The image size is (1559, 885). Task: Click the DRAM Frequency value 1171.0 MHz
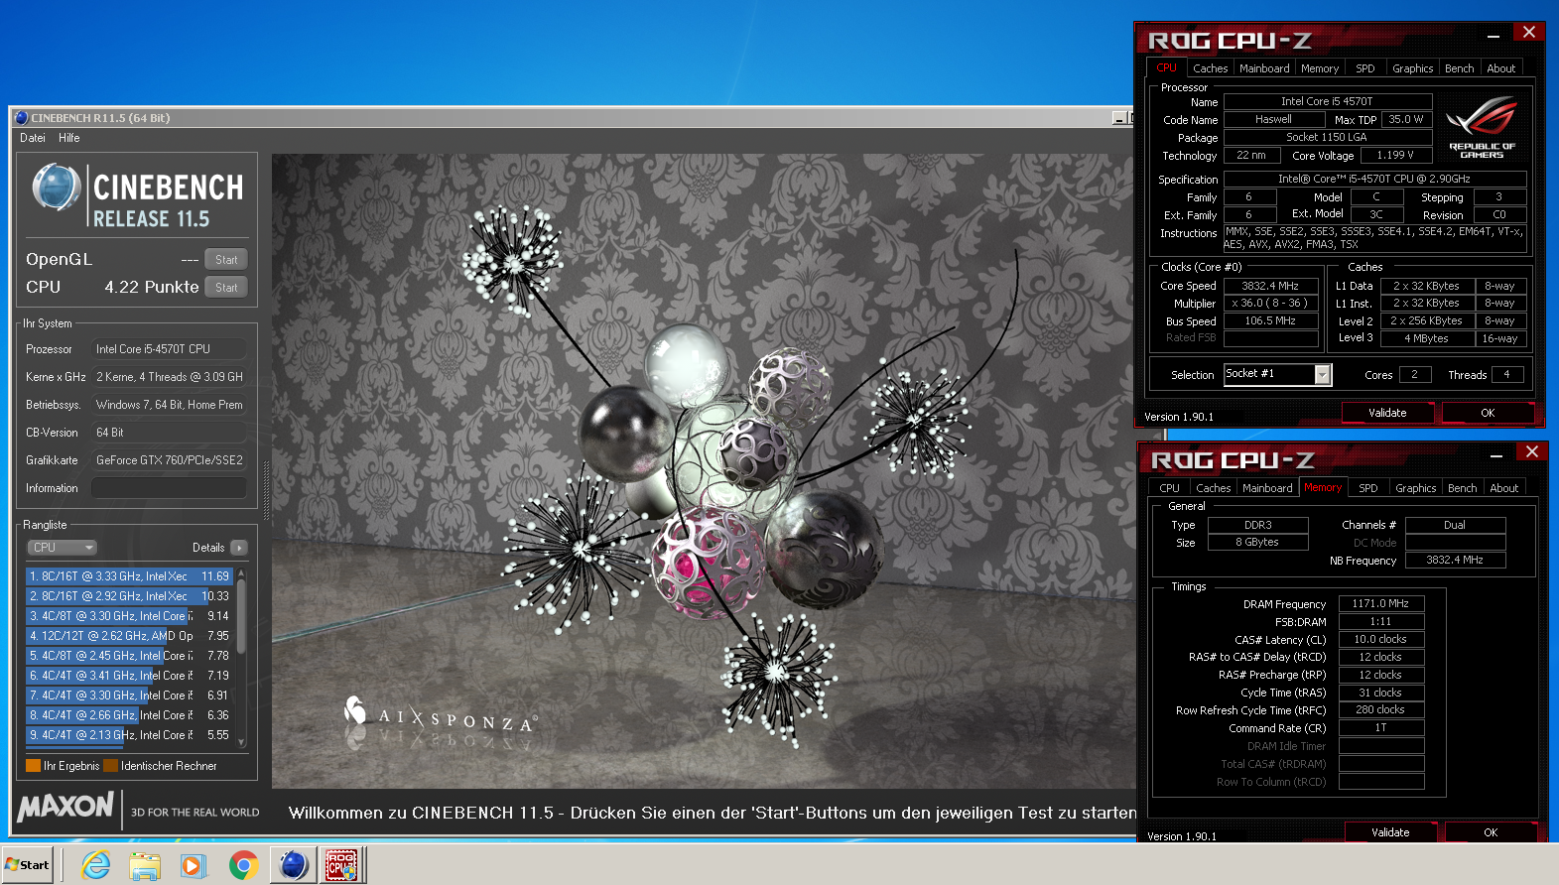(1380, 603)
